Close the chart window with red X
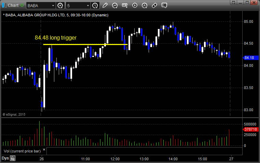The width and height of the screenshot is (260, 163). 254,2
